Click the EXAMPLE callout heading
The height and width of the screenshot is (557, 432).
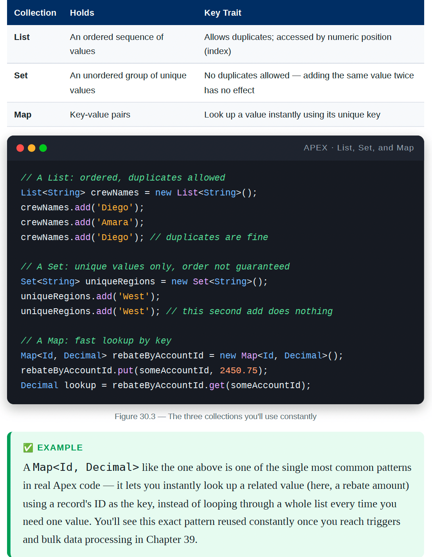60,448
